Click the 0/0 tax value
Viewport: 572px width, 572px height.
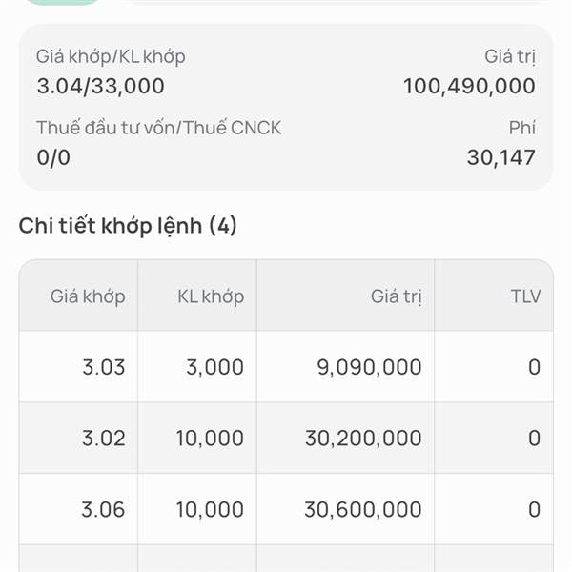click(x=53, y=157)
